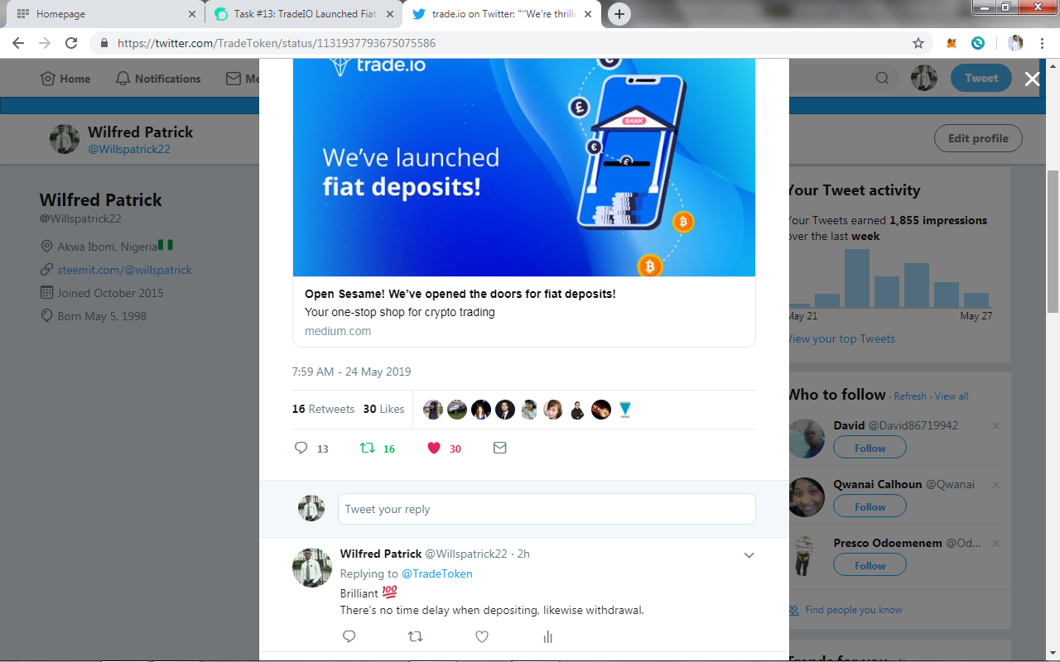Open the @TradeToken mention link
Viewport: 1060px width, 662px height.
coord(437,573)
